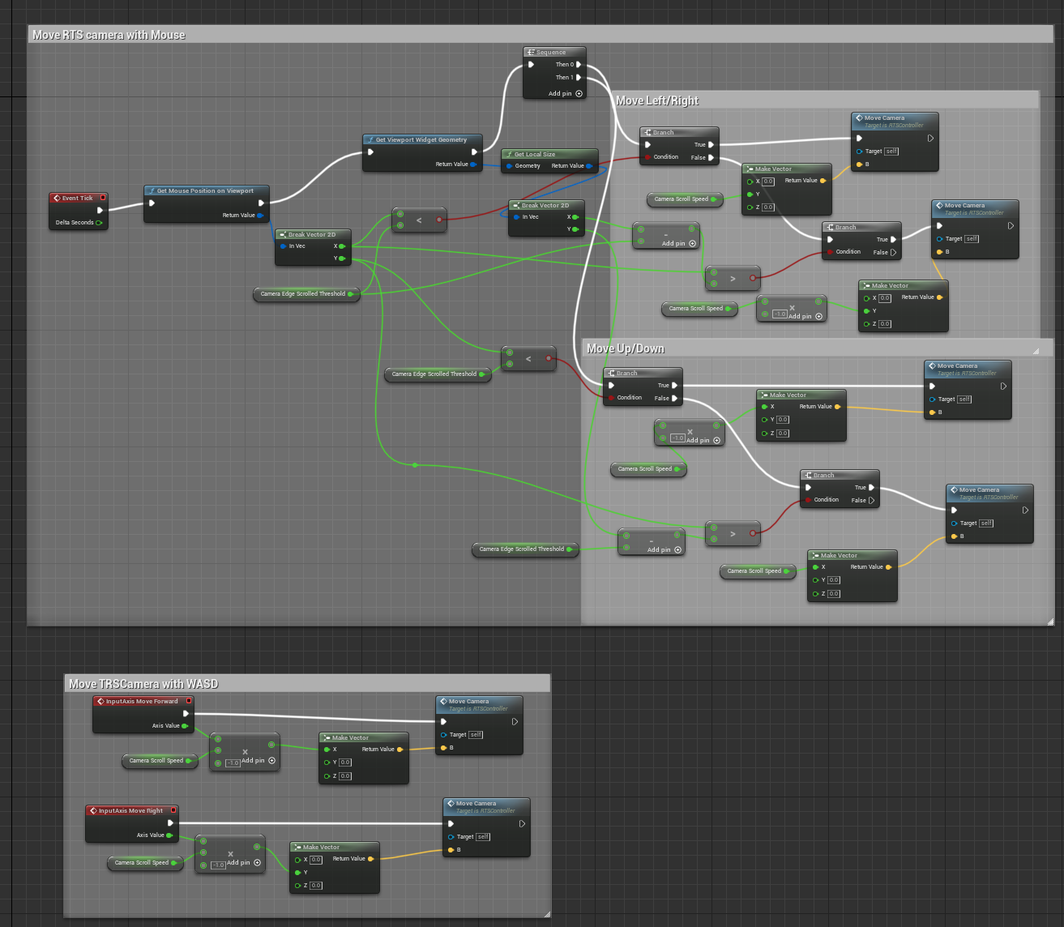This screenshot has width=1064, height=927.
Task: Click the Sequence node's header icon
Action: [530, 53]
